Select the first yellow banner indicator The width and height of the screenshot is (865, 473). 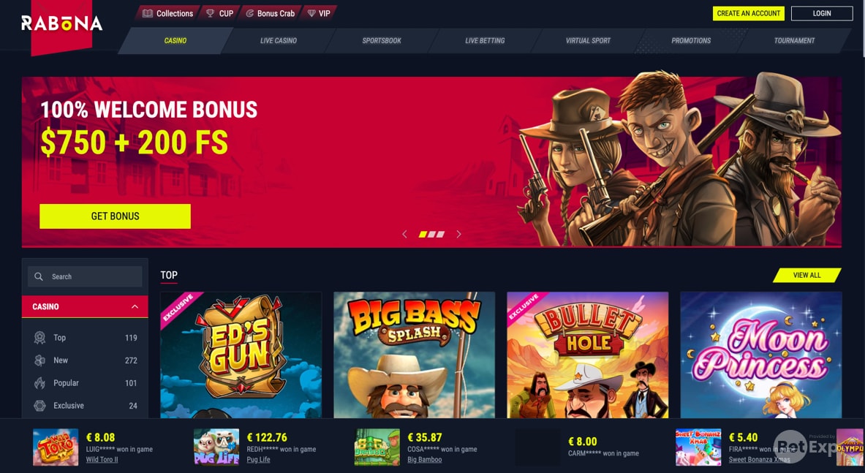(423, 234)
